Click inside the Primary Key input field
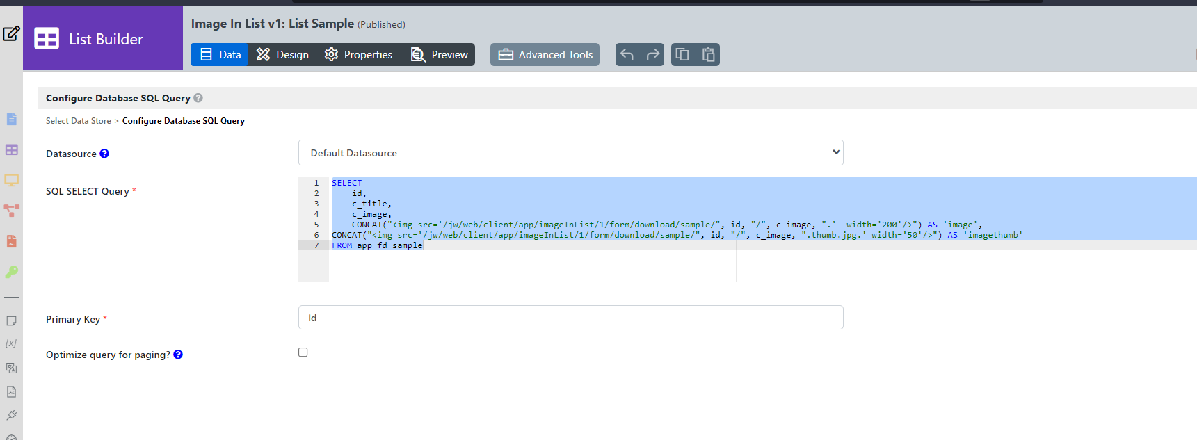The width and height of the screenshot is (1197, 440). 570,318
